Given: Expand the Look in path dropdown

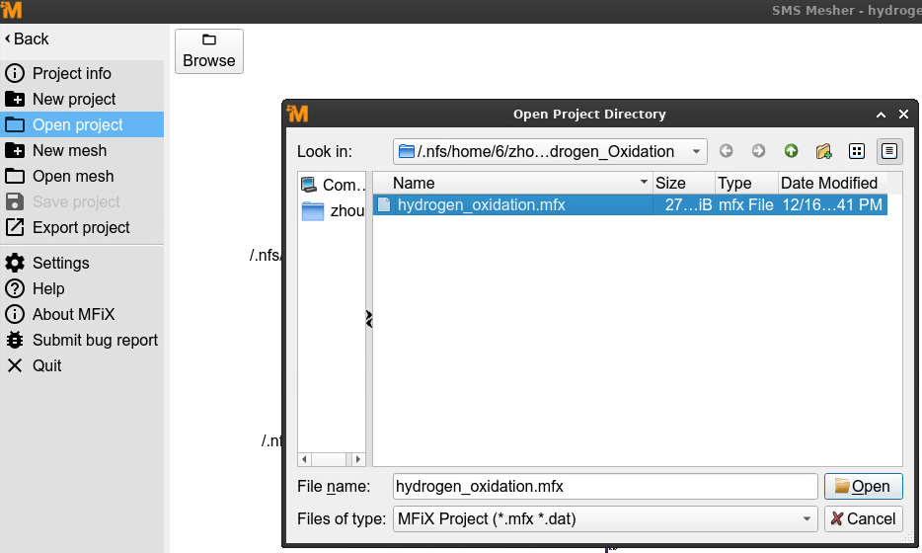Looking at the screenshot, I should 697,151.
